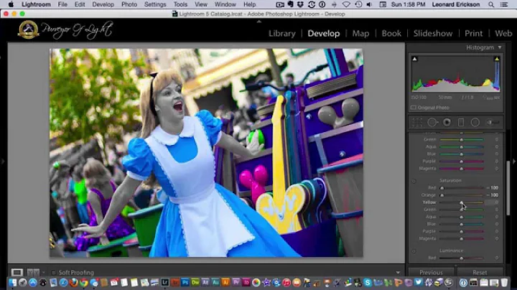Adjust the Luminance Red slider
This screenshot has width=517, height=290.
[461, 258]
